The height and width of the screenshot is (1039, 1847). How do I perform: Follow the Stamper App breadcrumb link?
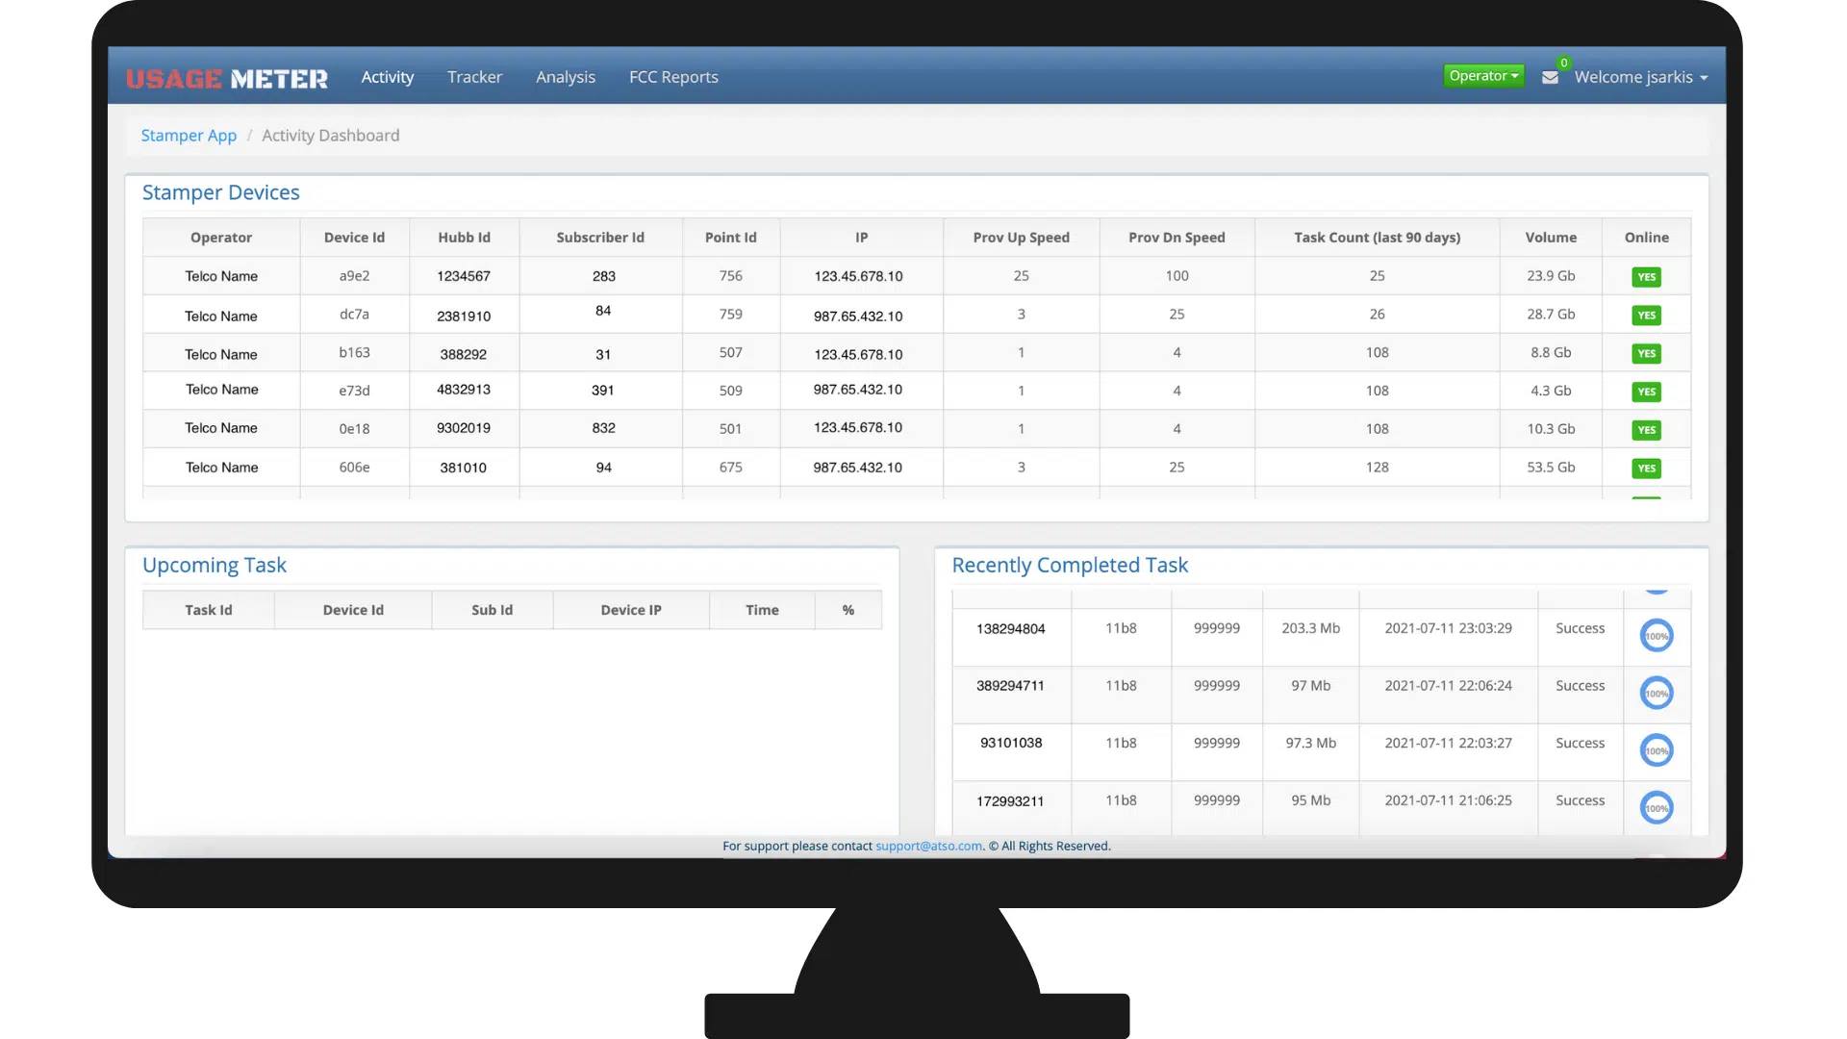tap(189, 136)
